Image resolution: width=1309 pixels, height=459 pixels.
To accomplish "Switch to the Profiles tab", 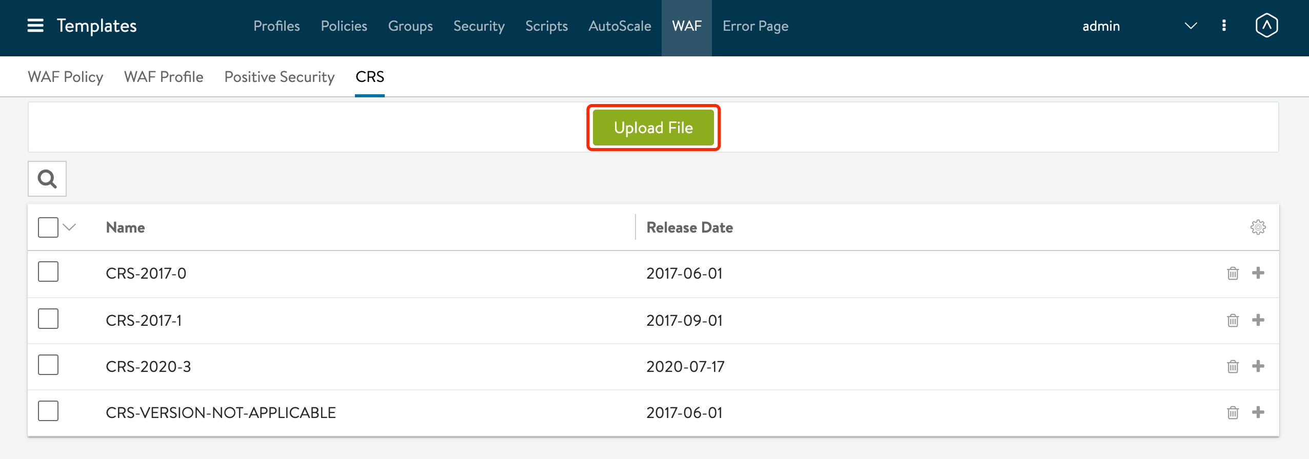I will click(276, 26).
